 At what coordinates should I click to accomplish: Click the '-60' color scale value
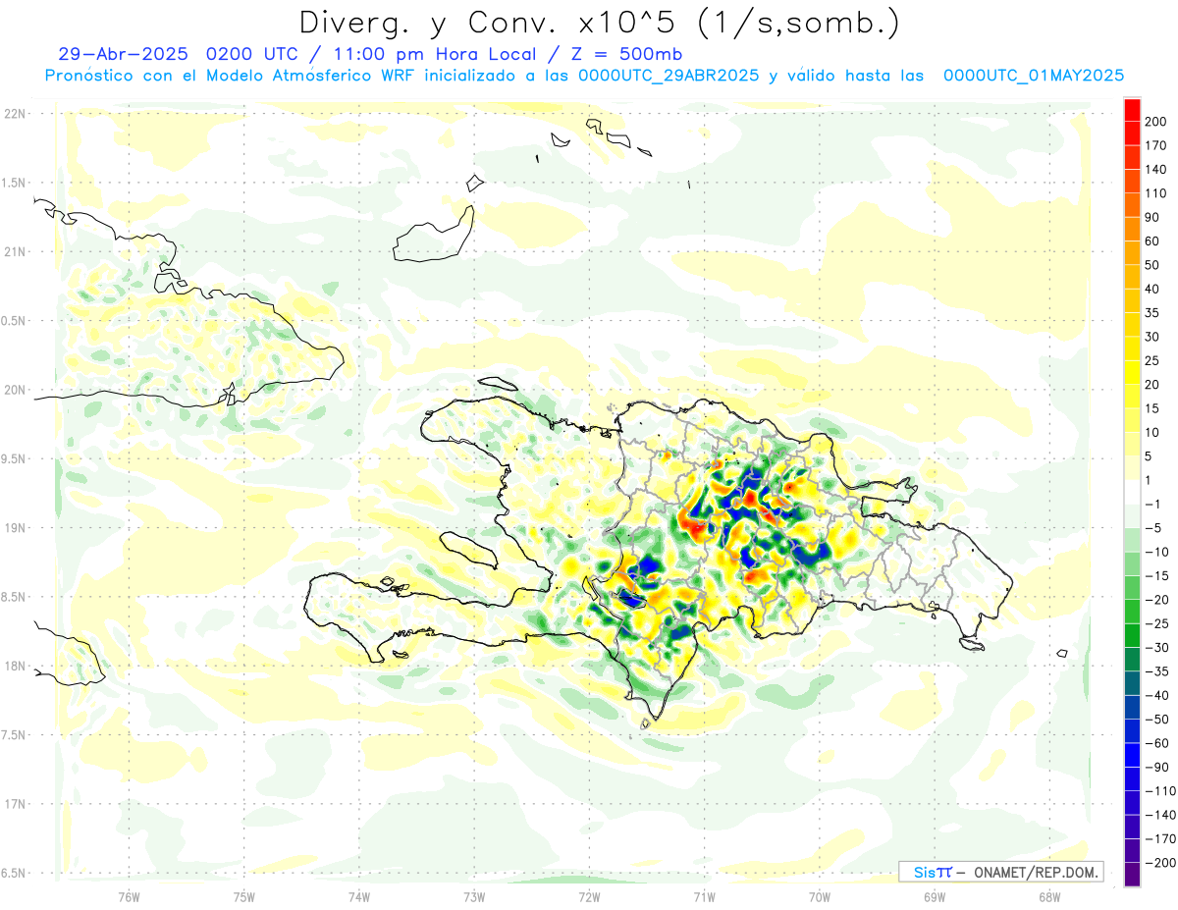click(1156, 744)
